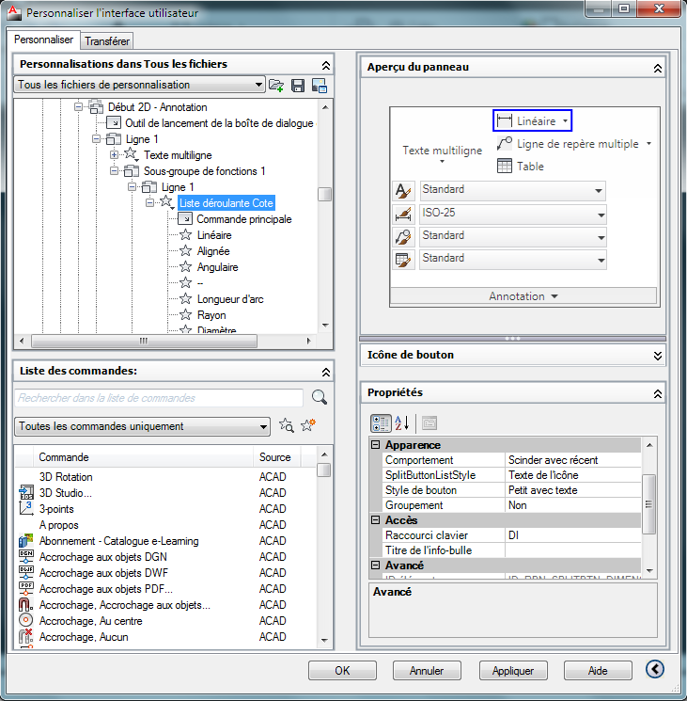This screenshot has width=687, height=701.
Task: Collapse the Apparence property category
Action: (x=376, y=445)
